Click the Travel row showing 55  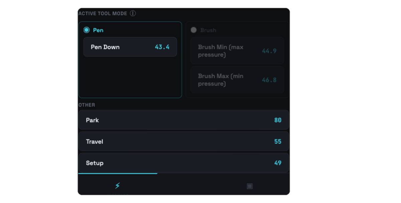point(183,141)
